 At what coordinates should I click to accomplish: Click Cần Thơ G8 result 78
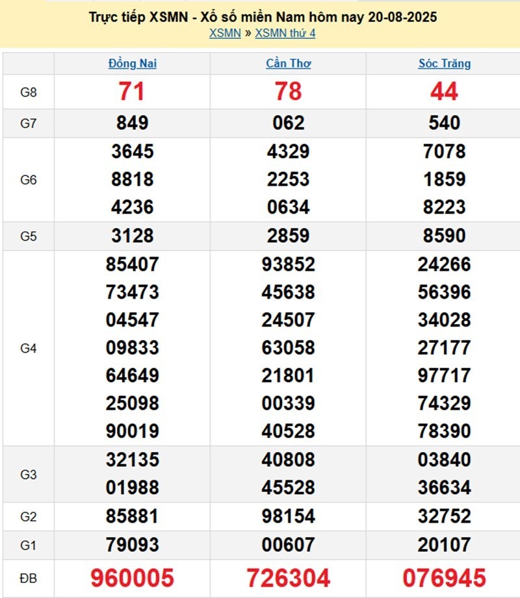(288, 92)
